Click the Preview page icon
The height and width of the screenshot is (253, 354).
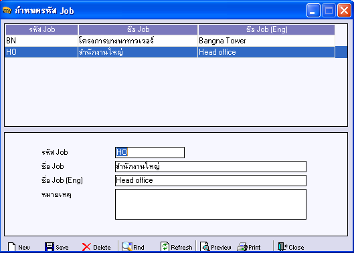(205, 246)
